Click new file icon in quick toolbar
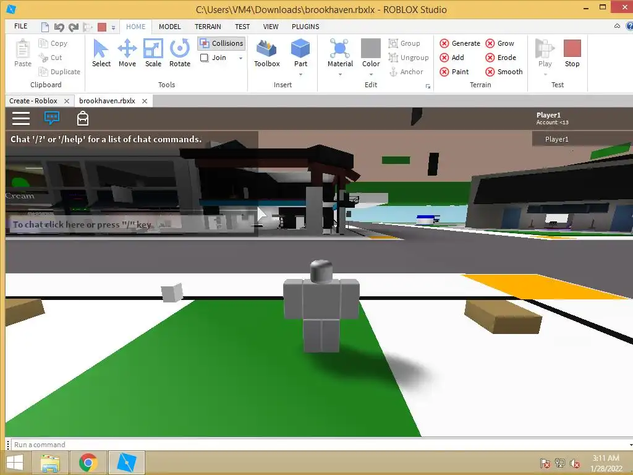This screenshot has height=475, width=633. 45,27
